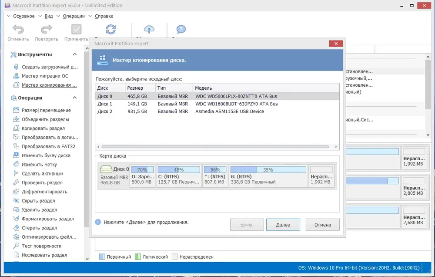The image size is (435, 277).
Task: Click Преобразовать в логич... icon
Action: tap(16, 137)
